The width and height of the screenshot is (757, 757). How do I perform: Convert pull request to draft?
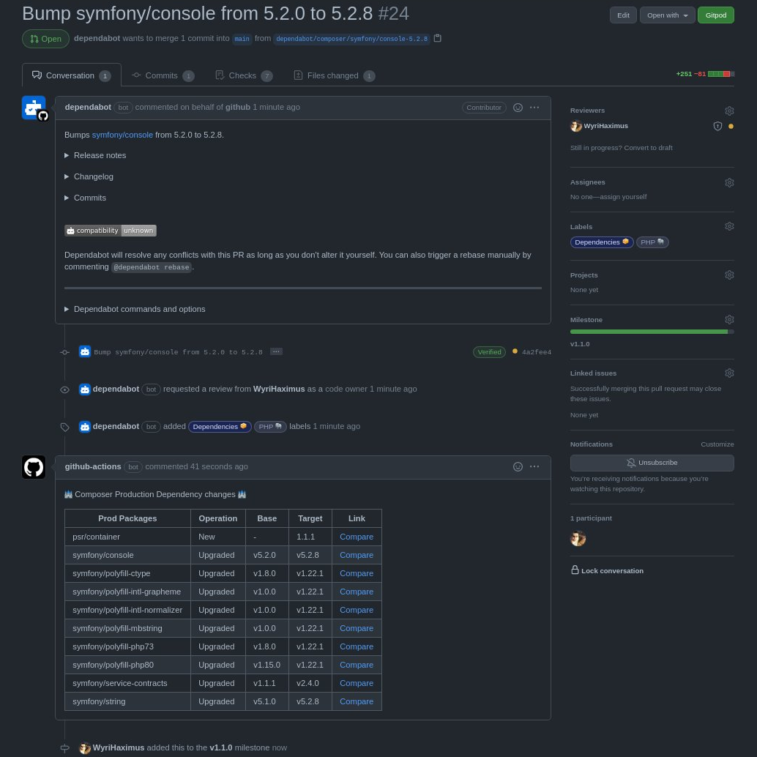click(x=648, y=148)
